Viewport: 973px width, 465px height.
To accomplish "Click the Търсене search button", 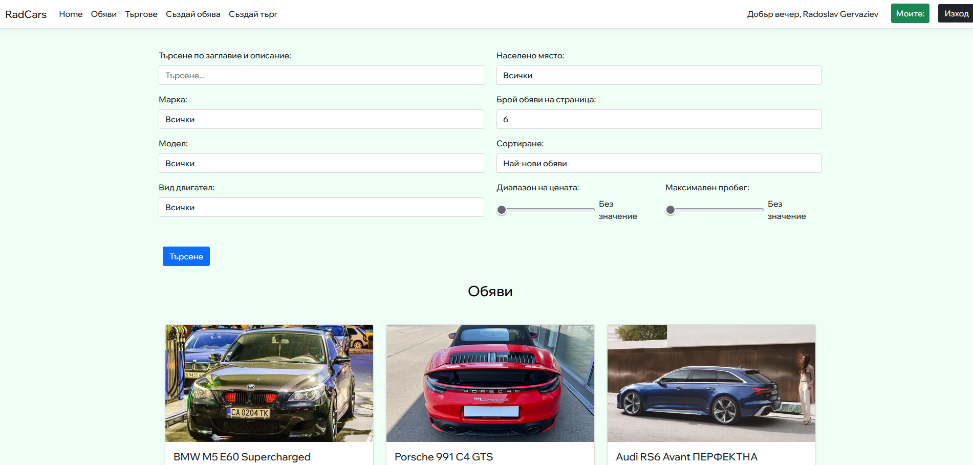I will coord(186,256).
